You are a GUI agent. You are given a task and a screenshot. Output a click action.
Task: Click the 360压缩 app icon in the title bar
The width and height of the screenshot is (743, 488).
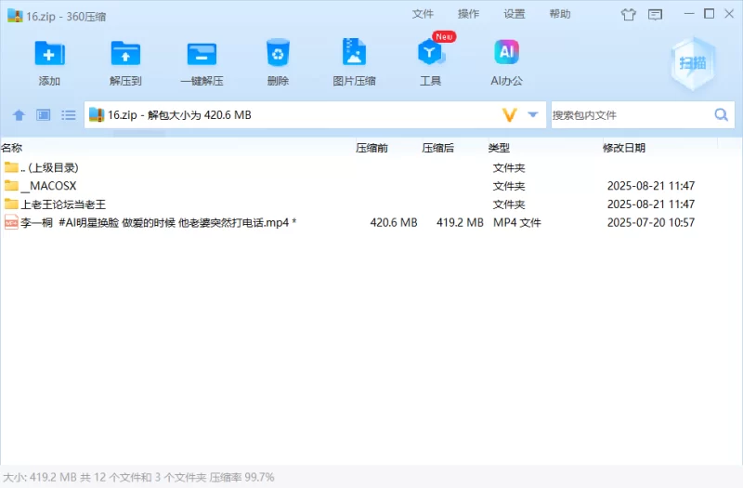tap(15, 16)
